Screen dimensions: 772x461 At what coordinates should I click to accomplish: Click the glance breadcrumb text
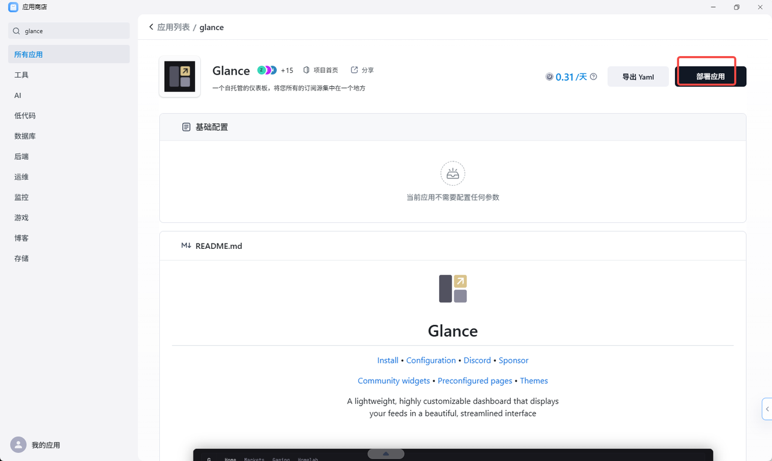212,27
